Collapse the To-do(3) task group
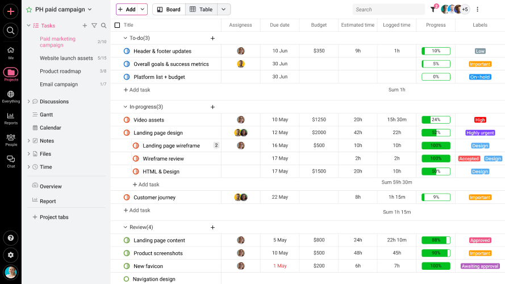Image resolution: width=505 pixels, height=284 pixels. [x=126, y=38]
